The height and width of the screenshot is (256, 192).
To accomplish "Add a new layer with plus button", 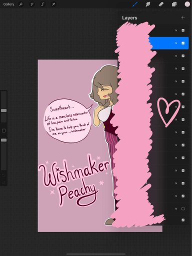I will tap(183, 17).
